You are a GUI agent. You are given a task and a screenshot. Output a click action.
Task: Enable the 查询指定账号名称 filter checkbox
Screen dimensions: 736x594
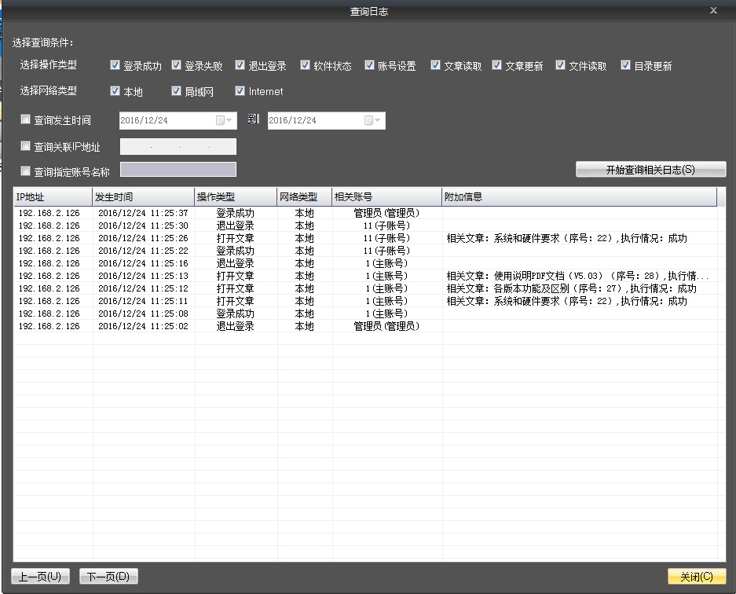click(x=26, y=171)
